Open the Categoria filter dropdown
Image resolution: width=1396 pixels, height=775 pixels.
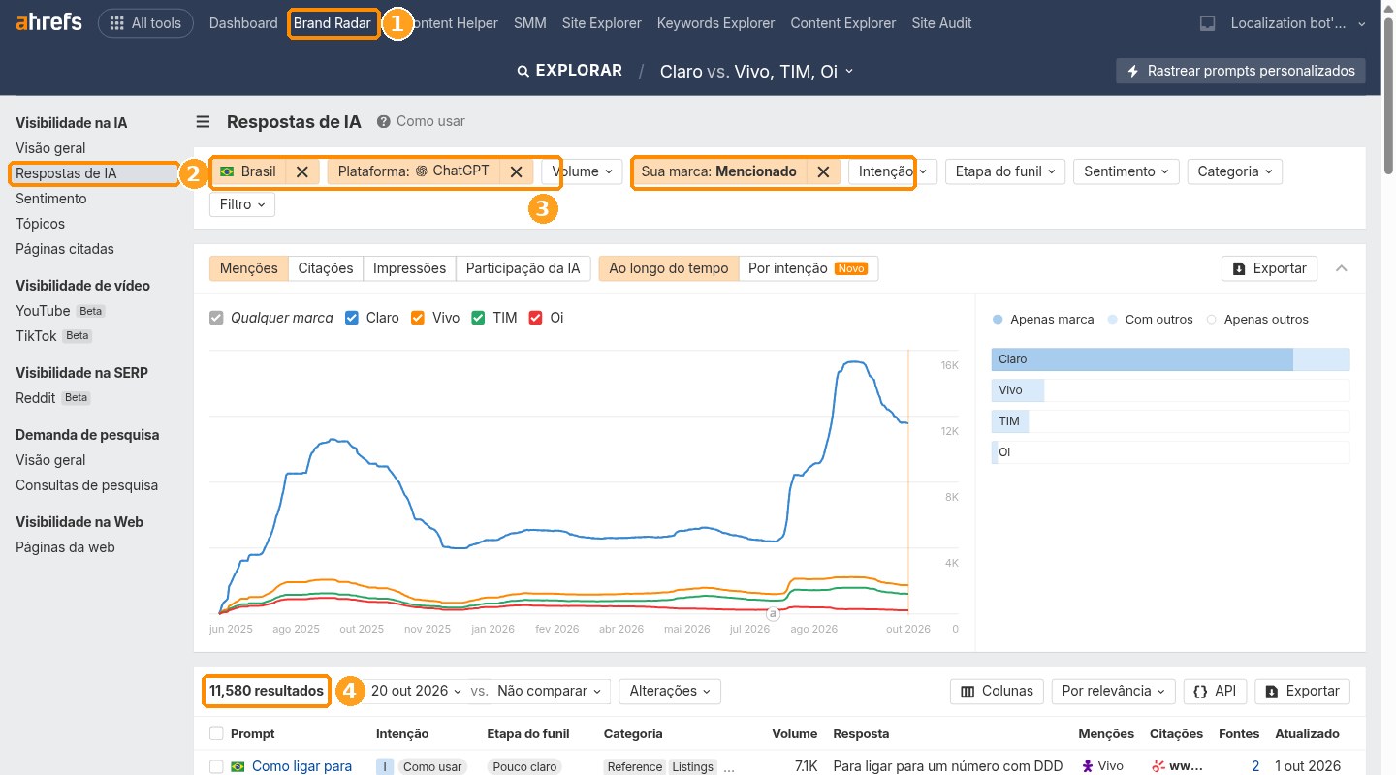click(x=1234, y=171)
